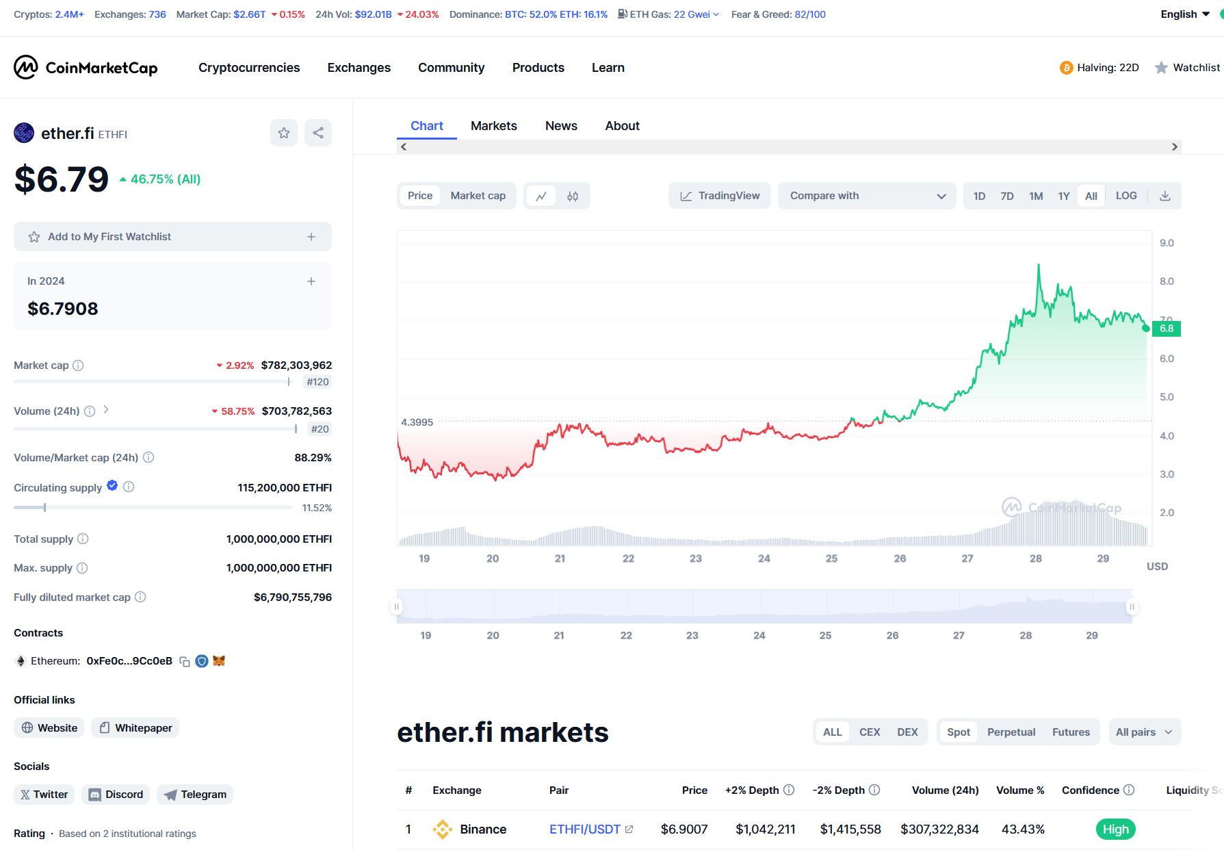Open the Whitepaper link
Viewport: 1224px width, 850px height.
click(x=135, y=727)
